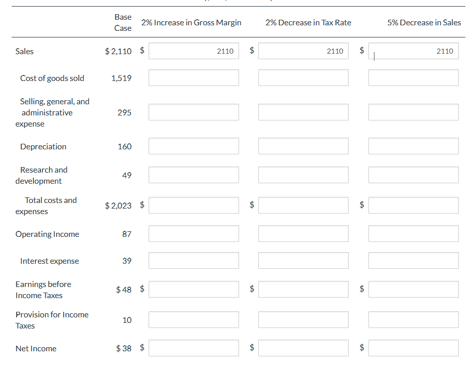The image size is (472, 369).
Task: Select Cost of goods sold input for Sales Decrease scenario
Action: [x=413, y=78]
